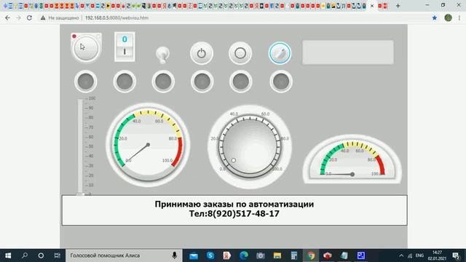Go back in browser history
Screen dimensions: 466x262
click(7, 17)
